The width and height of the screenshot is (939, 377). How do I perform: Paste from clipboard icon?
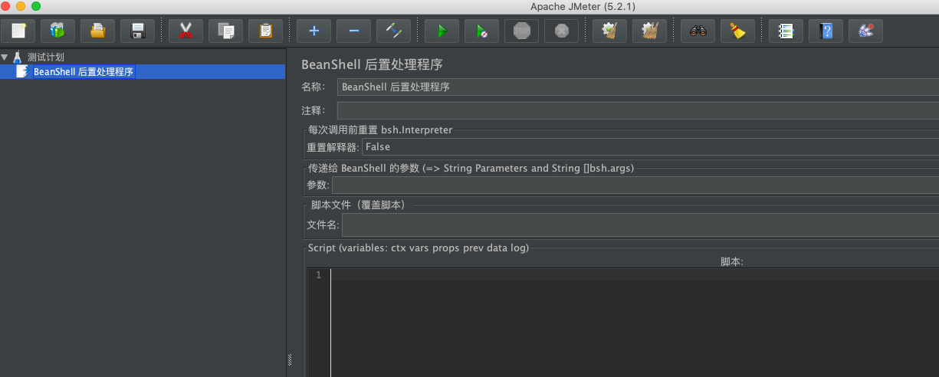(x=265, y=31)
